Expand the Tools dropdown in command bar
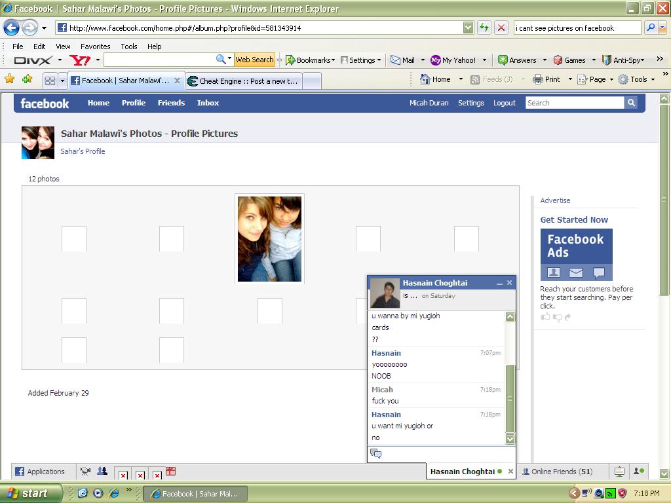The image size is (671, 503). tap(653, 79)
